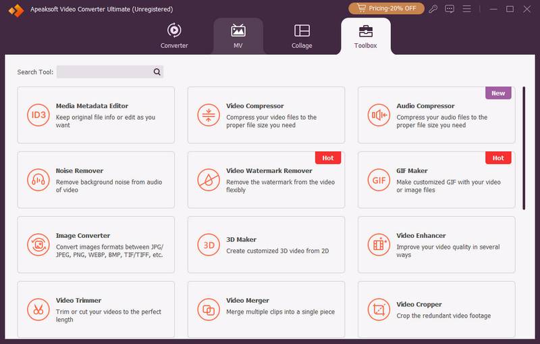The image size is (540, 344).
Task: Click the New badge on Audio Compressor
Action: click(x=498, y=93)
